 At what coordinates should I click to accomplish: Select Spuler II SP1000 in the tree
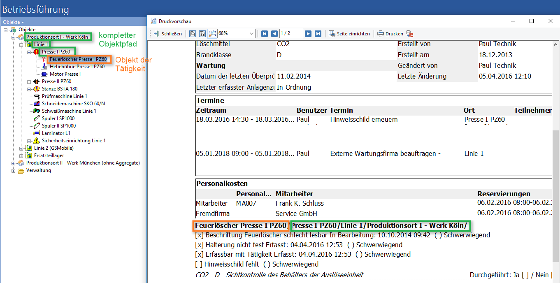59,126
